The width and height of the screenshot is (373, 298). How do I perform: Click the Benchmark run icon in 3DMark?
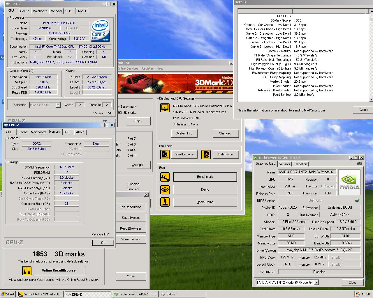(x=165, y=177)
